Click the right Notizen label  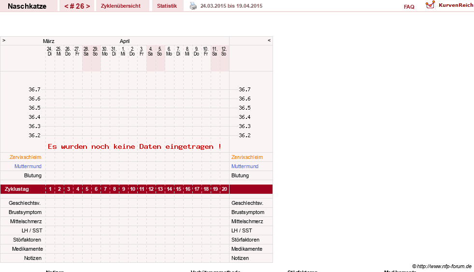[240, 258]
